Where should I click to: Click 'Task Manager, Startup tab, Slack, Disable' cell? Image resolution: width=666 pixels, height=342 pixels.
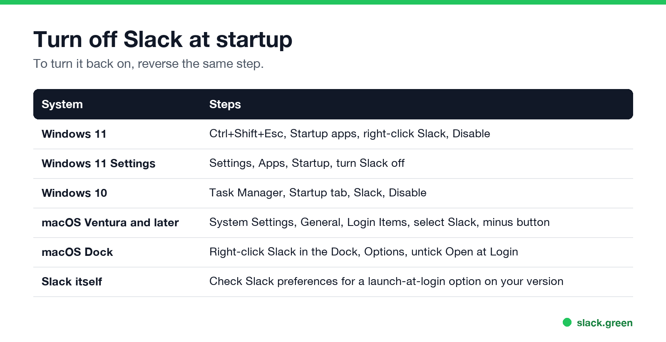point(318,193)
